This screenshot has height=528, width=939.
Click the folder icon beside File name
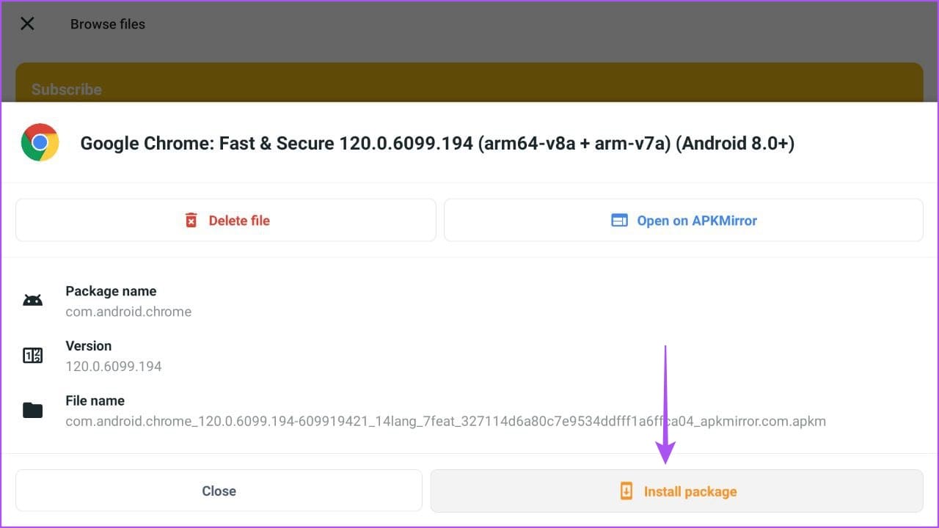[x=32, y=410]
